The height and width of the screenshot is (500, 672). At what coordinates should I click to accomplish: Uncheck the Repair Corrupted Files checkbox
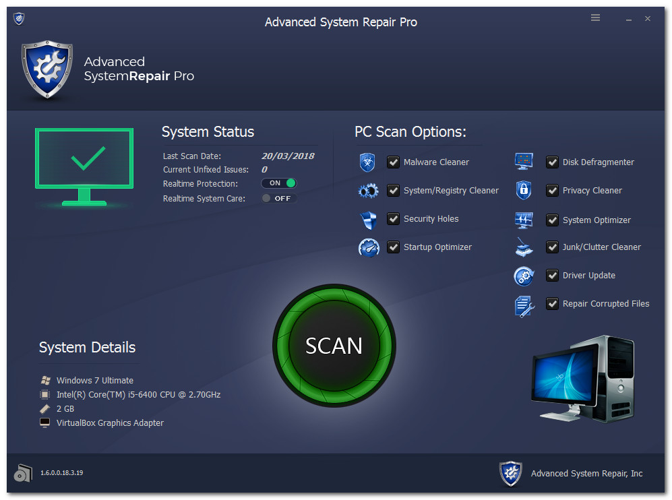pos(552,303)
